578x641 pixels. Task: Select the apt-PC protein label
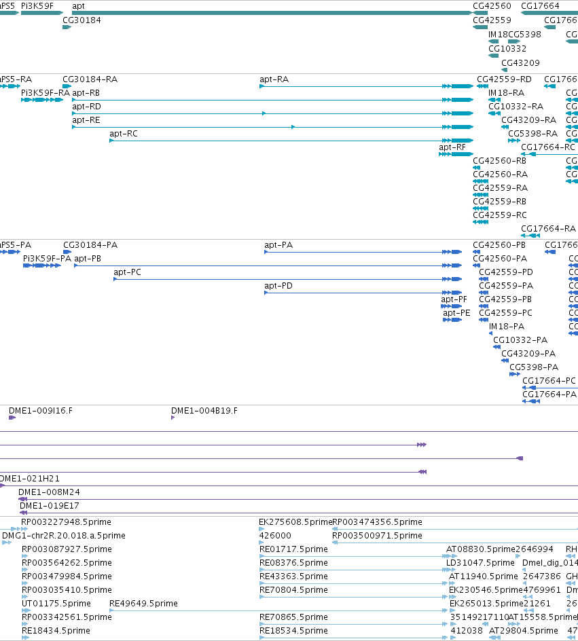[128, 272]
